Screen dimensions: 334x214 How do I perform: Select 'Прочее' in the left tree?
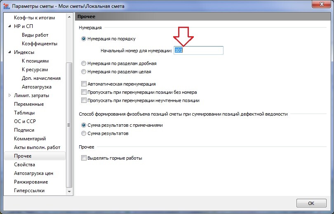click(x=35, y=156)
